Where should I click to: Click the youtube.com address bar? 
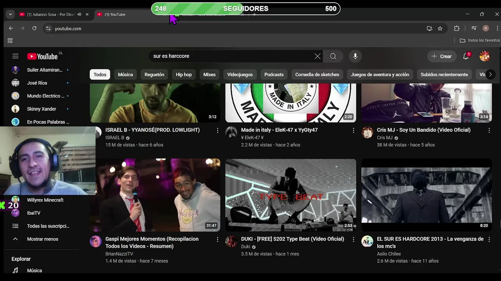235,28
